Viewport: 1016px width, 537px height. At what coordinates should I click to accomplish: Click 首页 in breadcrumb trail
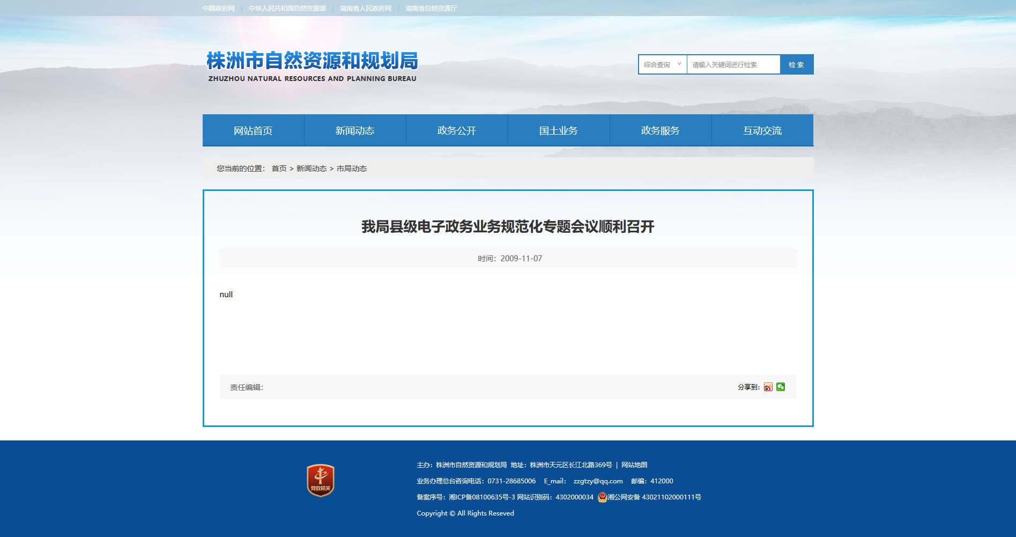279,168
